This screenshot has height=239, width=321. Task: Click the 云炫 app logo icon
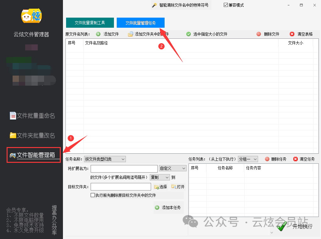pyautogui.click(x=31, y=16)
